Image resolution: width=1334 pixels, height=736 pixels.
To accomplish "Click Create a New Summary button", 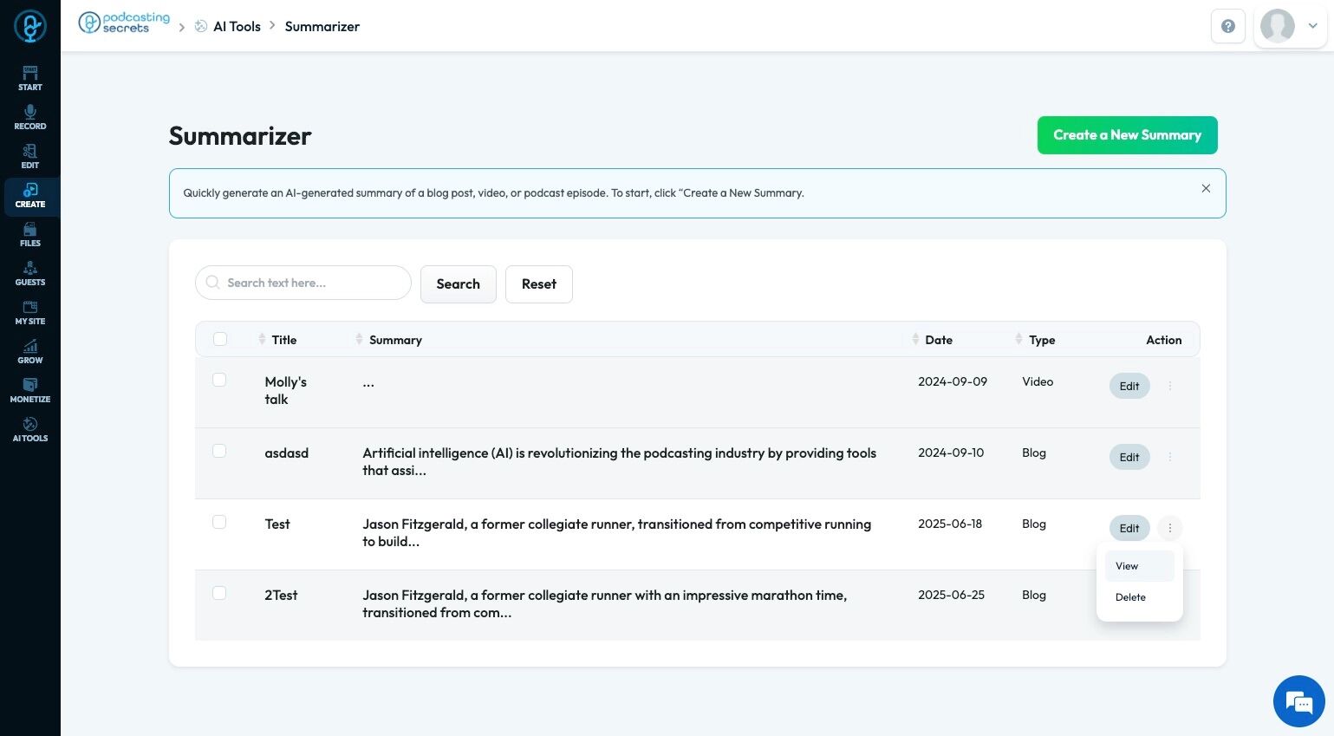I will (1127, 135).
